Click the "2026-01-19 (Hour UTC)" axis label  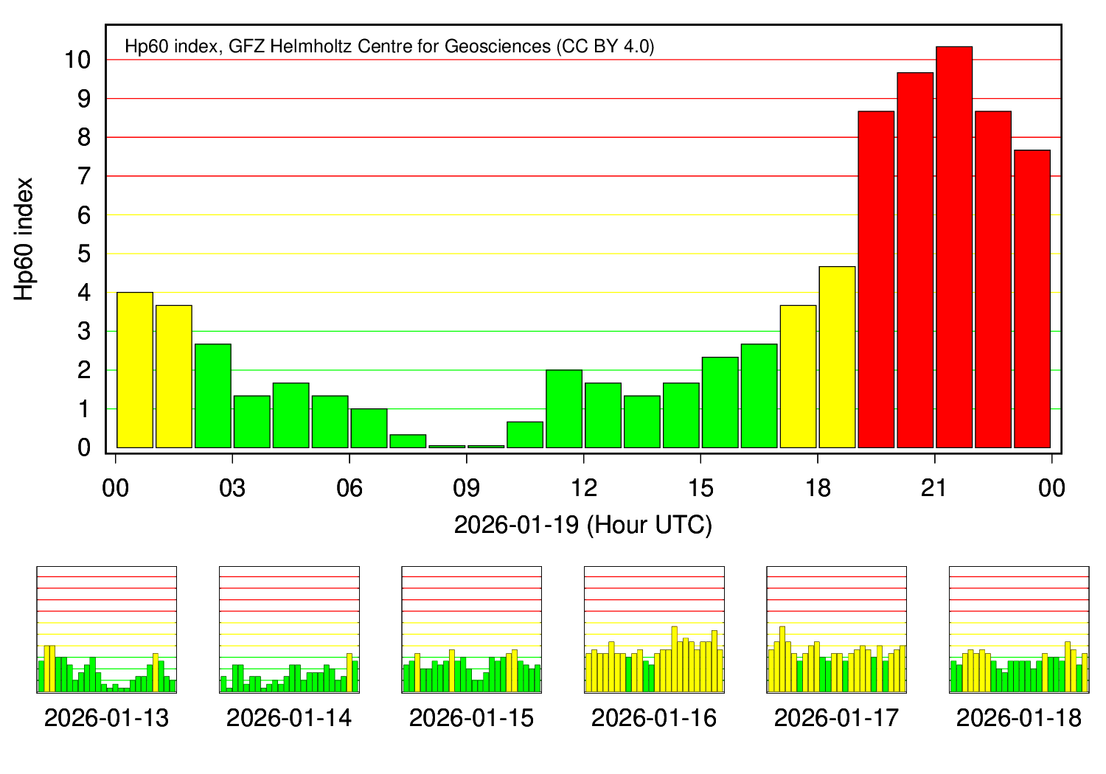(x=582, y=525)
